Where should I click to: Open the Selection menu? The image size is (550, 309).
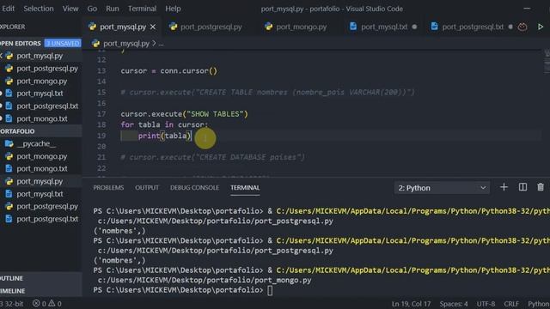pos(39,9)
